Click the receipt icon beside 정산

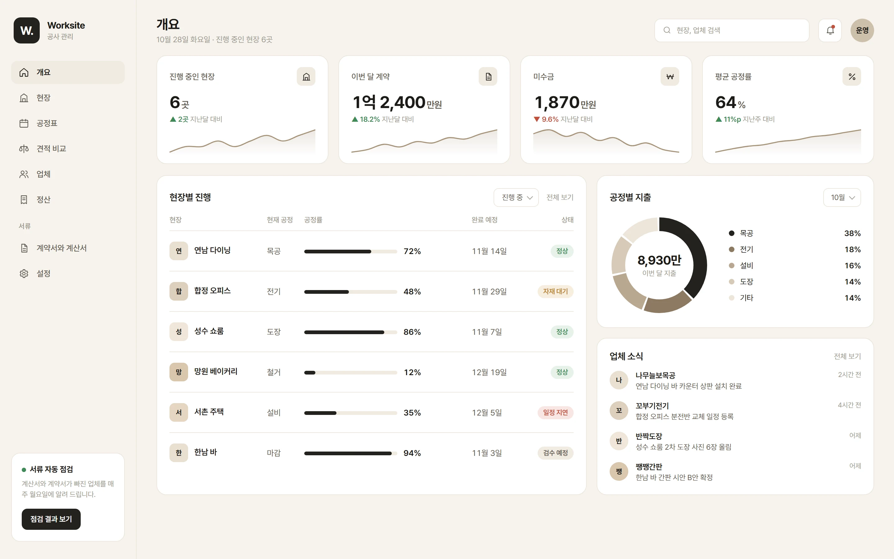point(24,200)
